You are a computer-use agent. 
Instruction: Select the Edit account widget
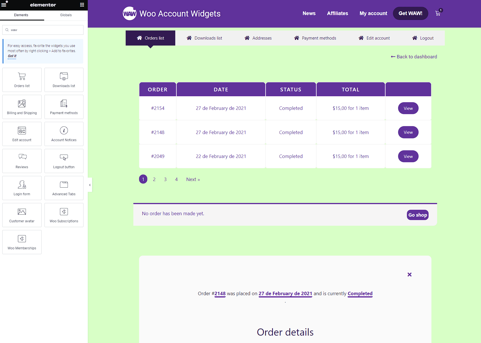pyautogui.click(x=22, y=134)
